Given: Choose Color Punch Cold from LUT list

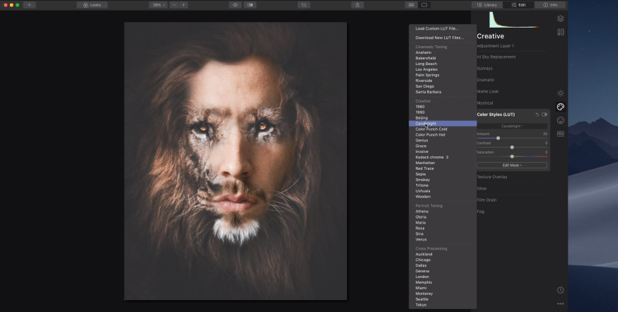Looking at the screenshot, I should pyautogui.click(x=431, y=129).
